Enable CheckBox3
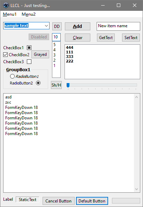The width and height of the screenshot is (143, 207). (x=29, y=62)
